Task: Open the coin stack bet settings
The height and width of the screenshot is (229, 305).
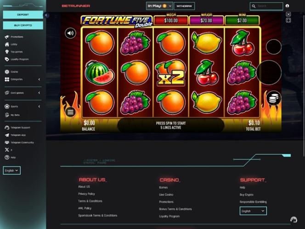Action: point(274,98)
